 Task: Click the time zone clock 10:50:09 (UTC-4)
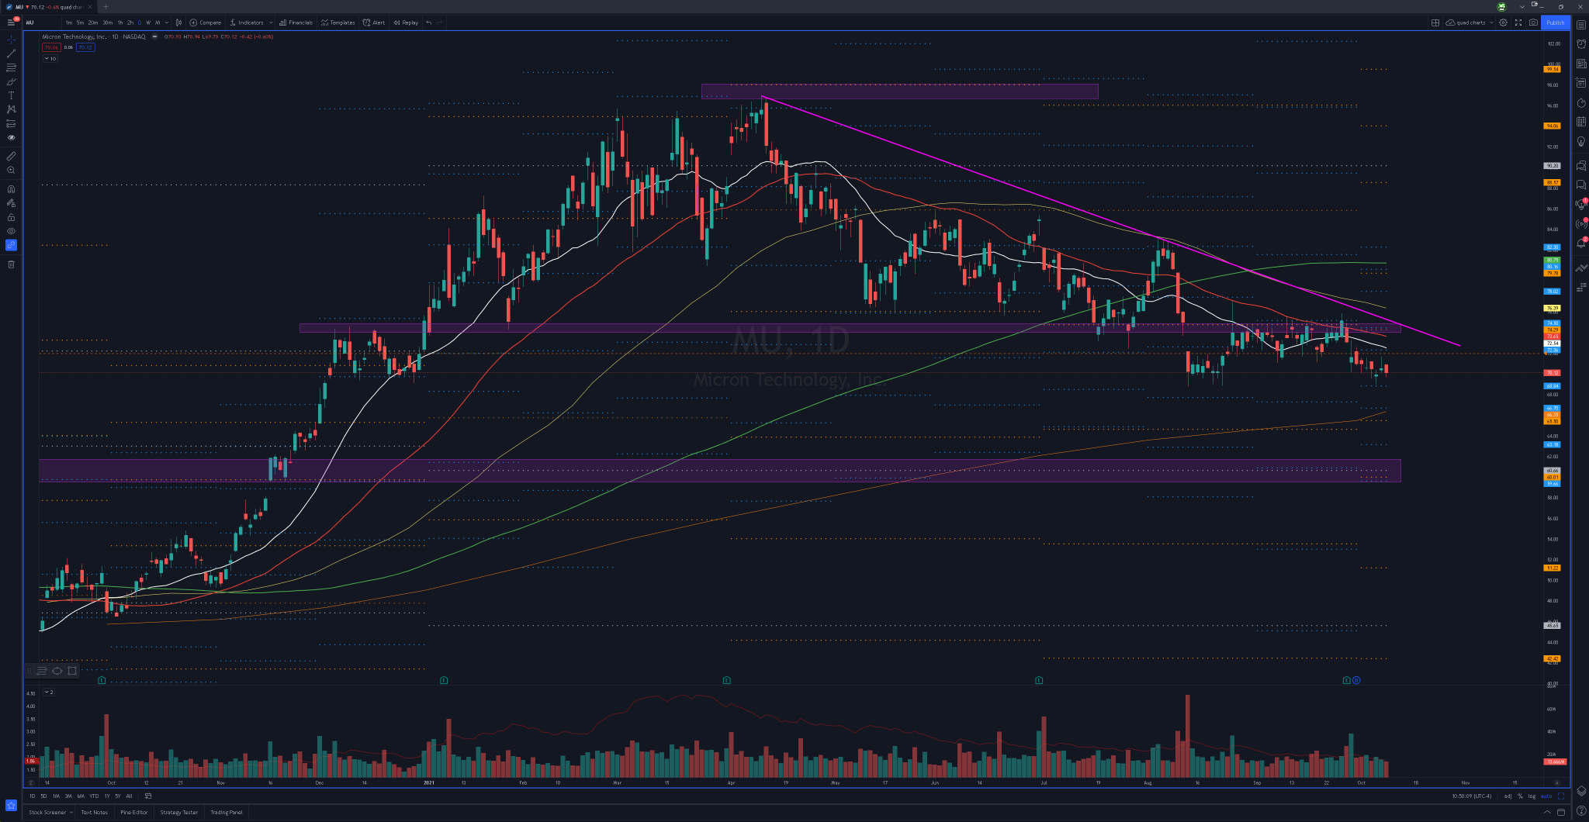tap(1471, 796)
